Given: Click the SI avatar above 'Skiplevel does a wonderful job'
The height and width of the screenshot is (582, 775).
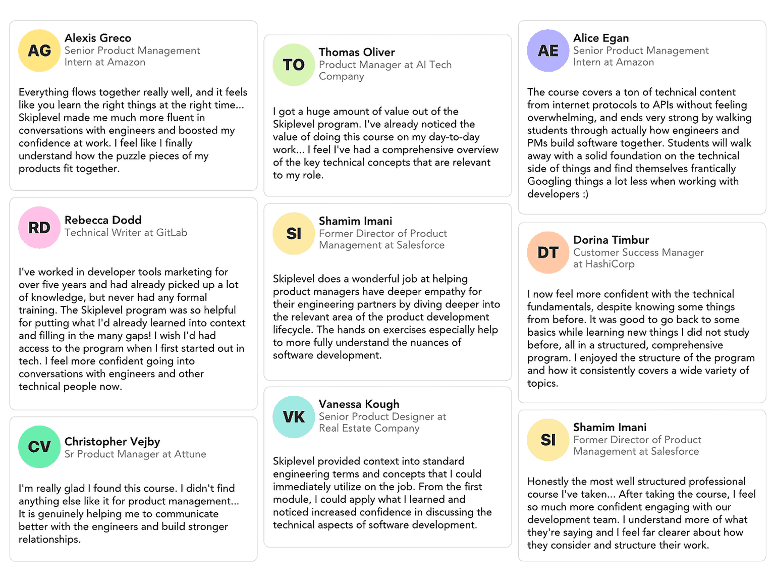Looking at the screenshot, I should pos(294,233).
